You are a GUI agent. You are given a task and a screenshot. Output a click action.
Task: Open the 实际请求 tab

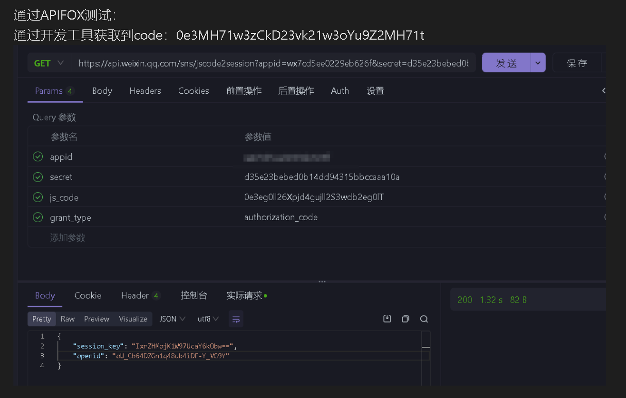pyautogui.click(x=247, y=295)
